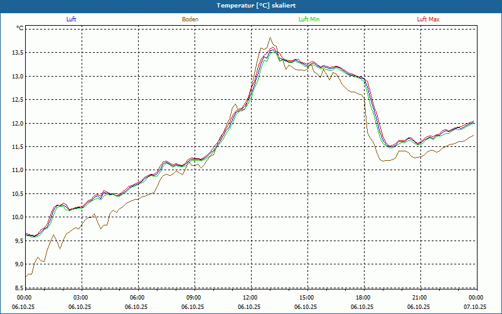This screenshot has width=502, height=314.
Task: Click the 18:00 time axis label
Action: pyautogui.click(x=363, y=298)
